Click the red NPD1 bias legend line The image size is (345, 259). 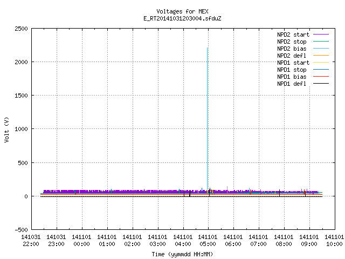[321, 77]
